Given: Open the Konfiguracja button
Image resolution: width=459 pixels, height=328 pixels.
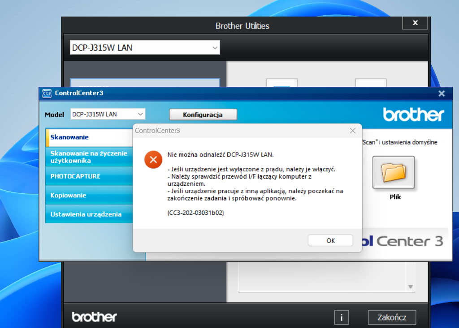Looking at the screenshot, I should [x=203, y=115].
